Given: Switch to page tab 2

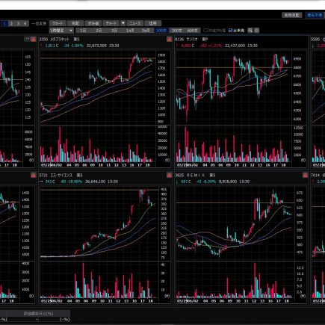Looking at the screenshot, I should pos(11,23).
